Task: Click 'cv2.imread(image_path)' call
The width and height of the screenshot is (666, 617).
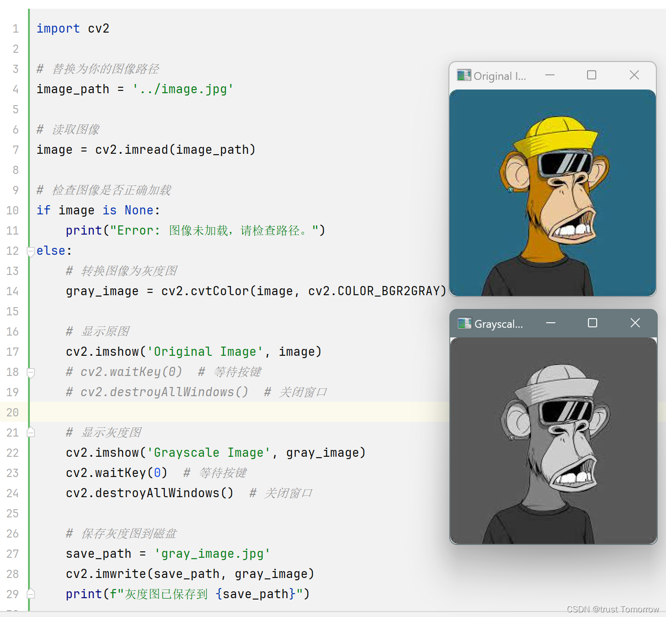Action: tap(175, 150)
